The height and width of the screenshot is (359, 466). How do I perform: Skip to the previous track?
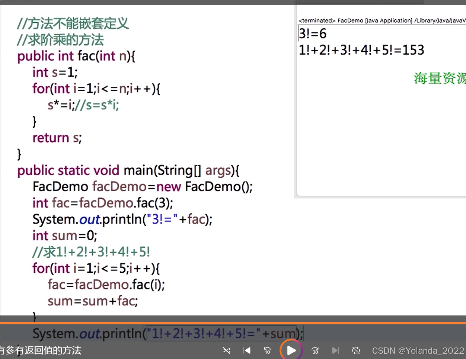247,350
